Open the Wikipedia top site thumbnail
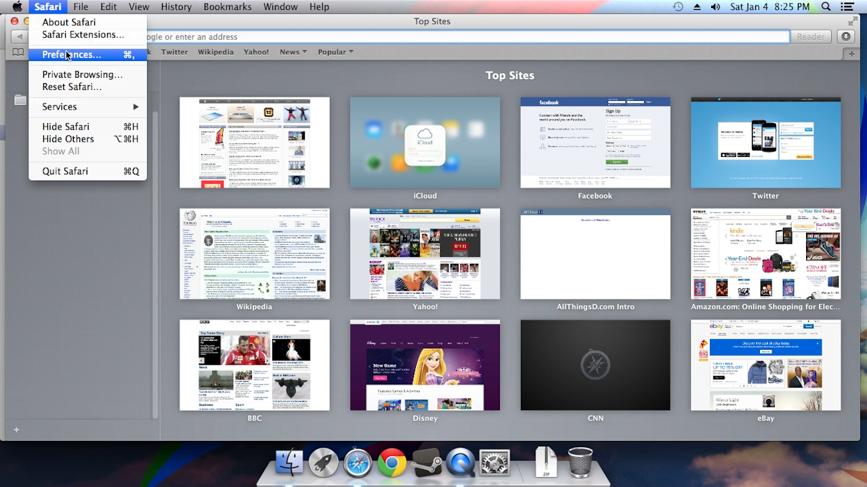This screenshot has width=867, height=487. (x=255, y=254)
